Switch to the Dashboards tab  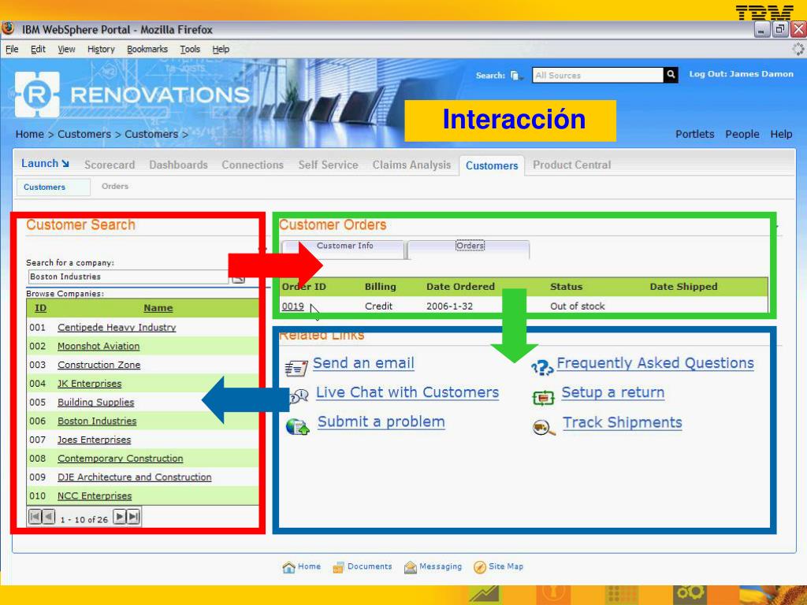[179, 165]
